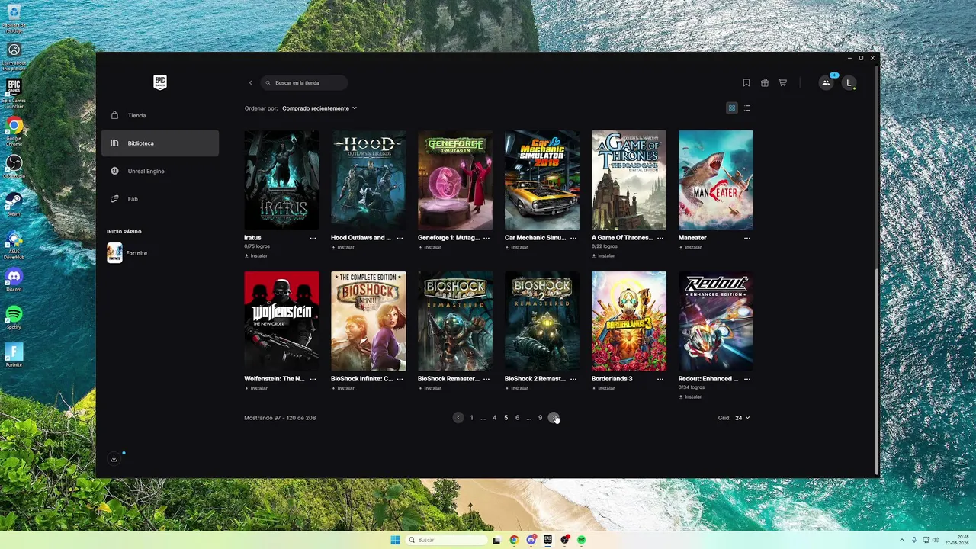
Task: Install Borderlands 3
Action: (x=604, y=388)
